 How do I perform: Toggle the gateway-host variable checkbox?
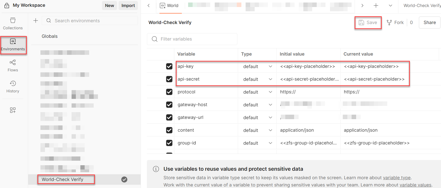tap(169, 105)
